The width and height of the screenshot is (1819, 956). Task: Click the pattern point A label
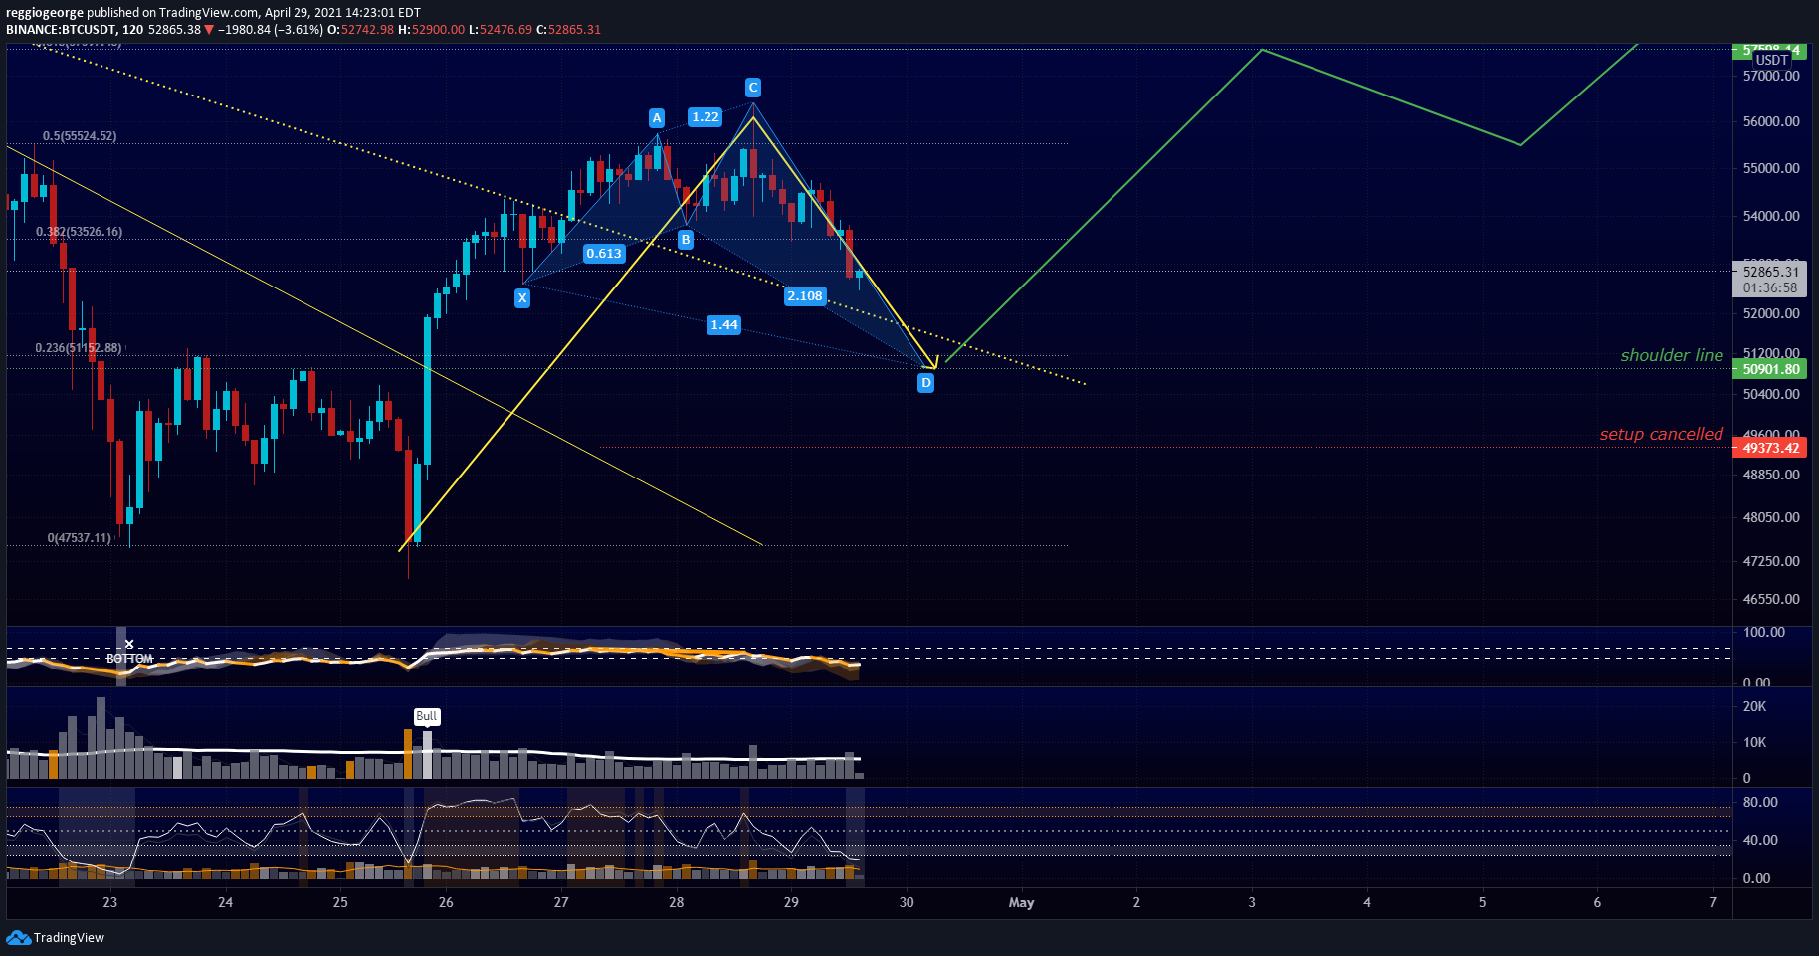pos(657,118)
